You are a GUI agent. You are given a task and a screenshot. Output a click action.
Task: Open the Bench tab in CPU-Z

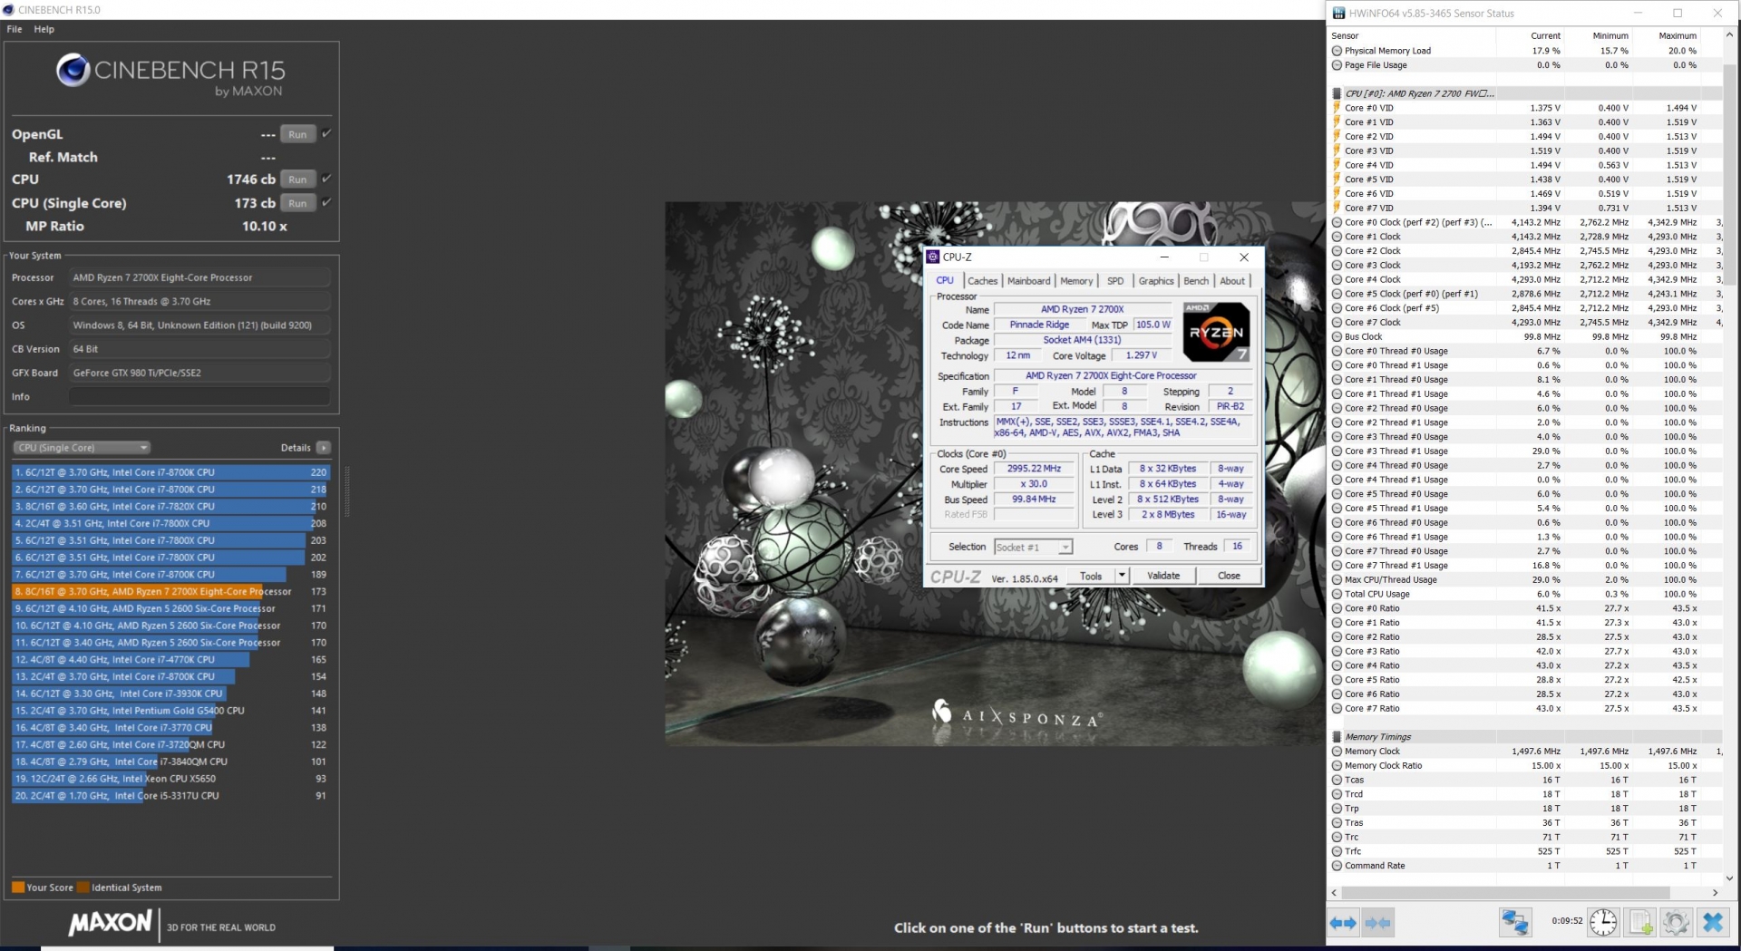click(1196, 281)
